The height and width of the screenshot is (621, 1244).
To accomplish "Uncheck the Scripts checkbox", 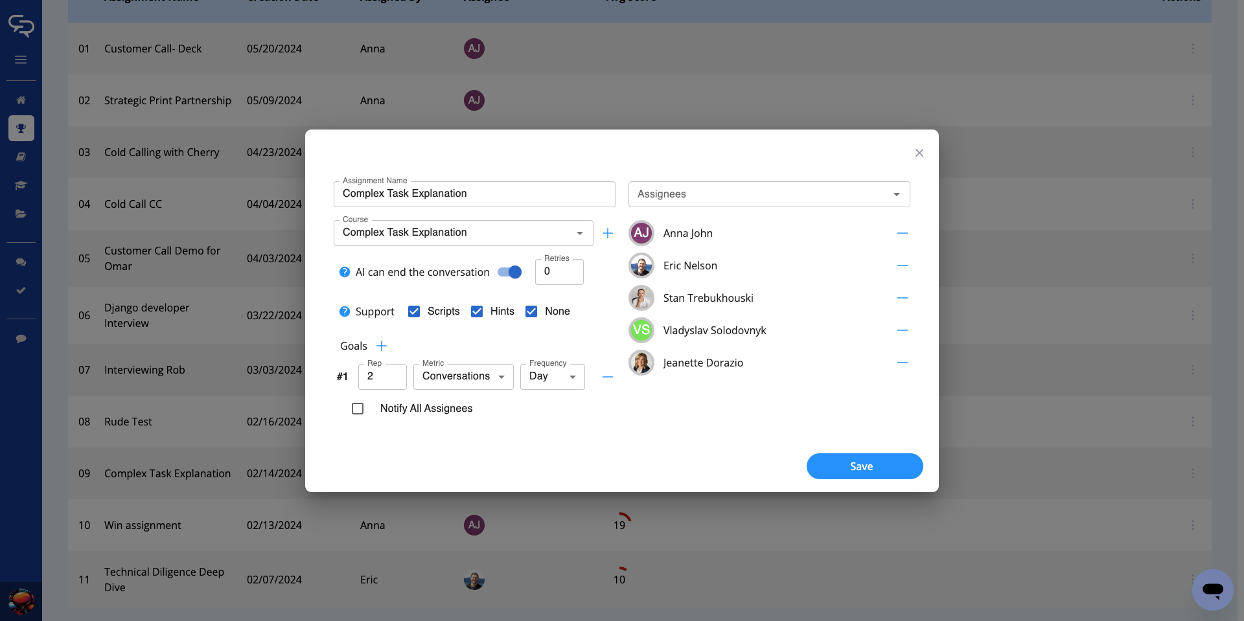I will pos(414,311).
